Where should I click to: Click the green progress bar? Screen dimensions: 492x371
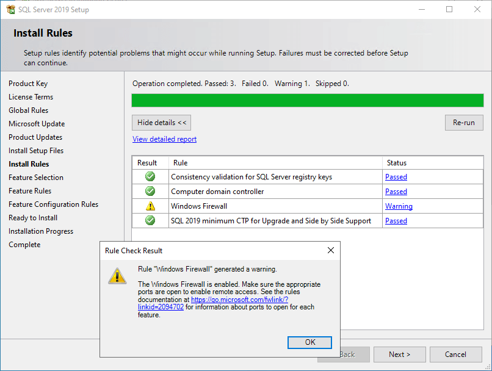point(308,100)
